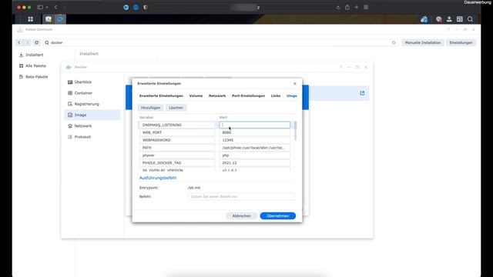The width and height of the screenshot is (493, 277).
Task: Select Installiert in Paket-Zentrum sidebar
Action: pos(34,55)
